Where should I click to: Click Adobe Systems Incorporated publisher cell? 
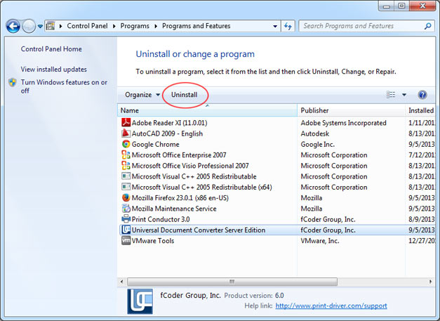pyautogui.click(x=343, y=123)
